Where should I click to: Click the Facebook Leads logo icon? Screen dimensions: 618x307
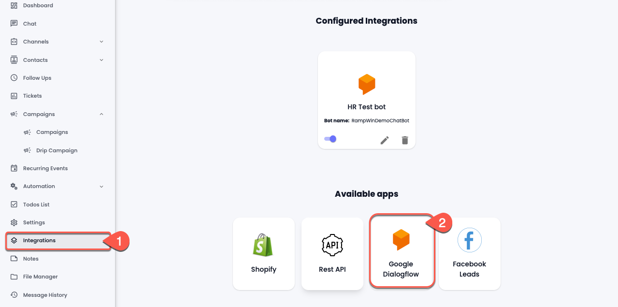470,240
